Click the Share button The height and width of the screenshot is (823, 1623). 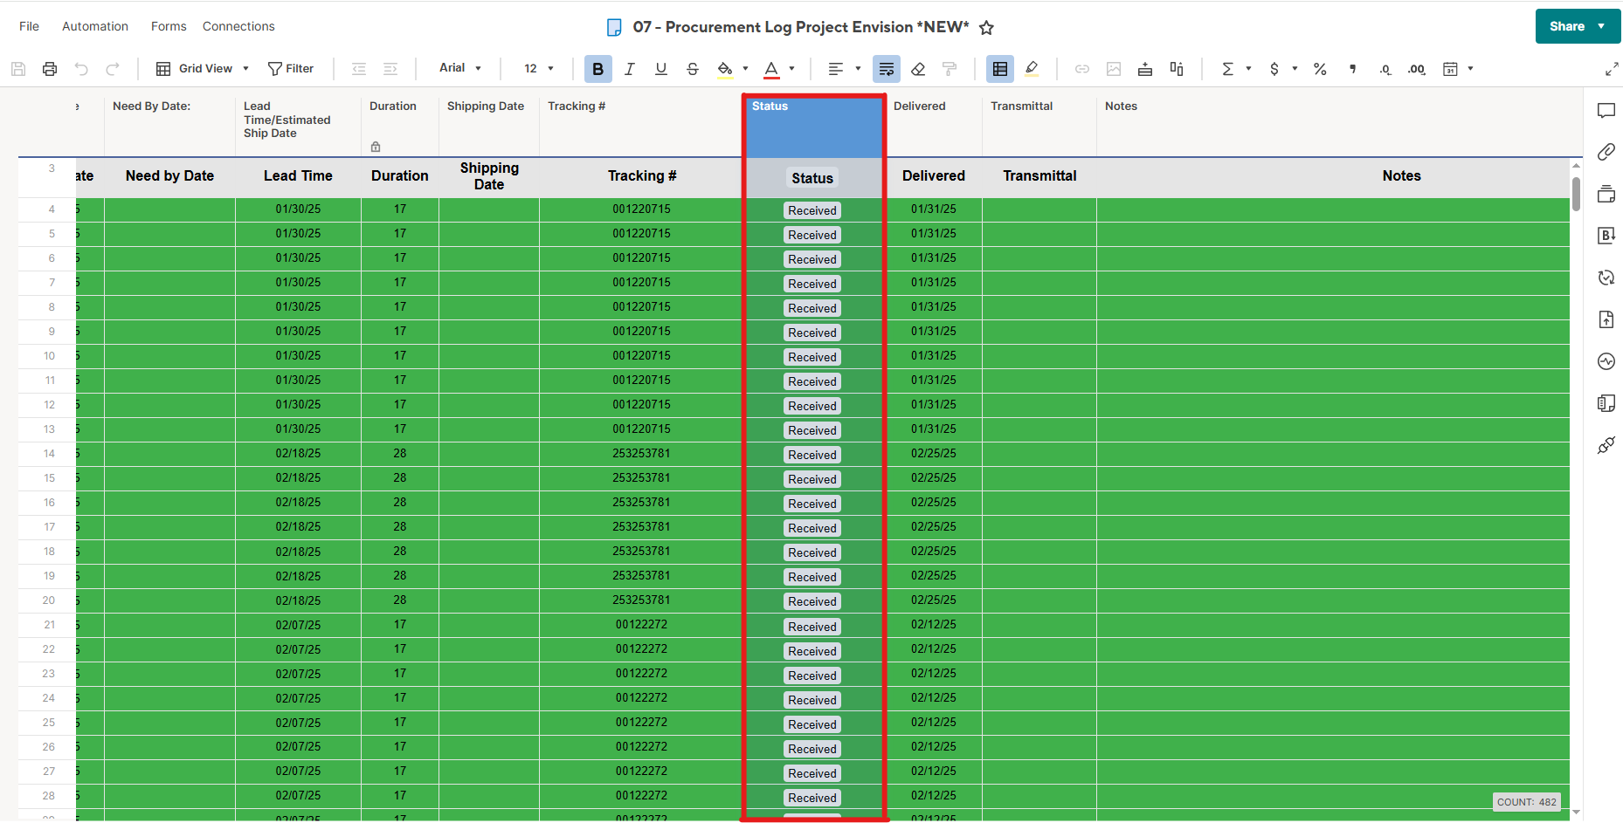click(1566, 26)
